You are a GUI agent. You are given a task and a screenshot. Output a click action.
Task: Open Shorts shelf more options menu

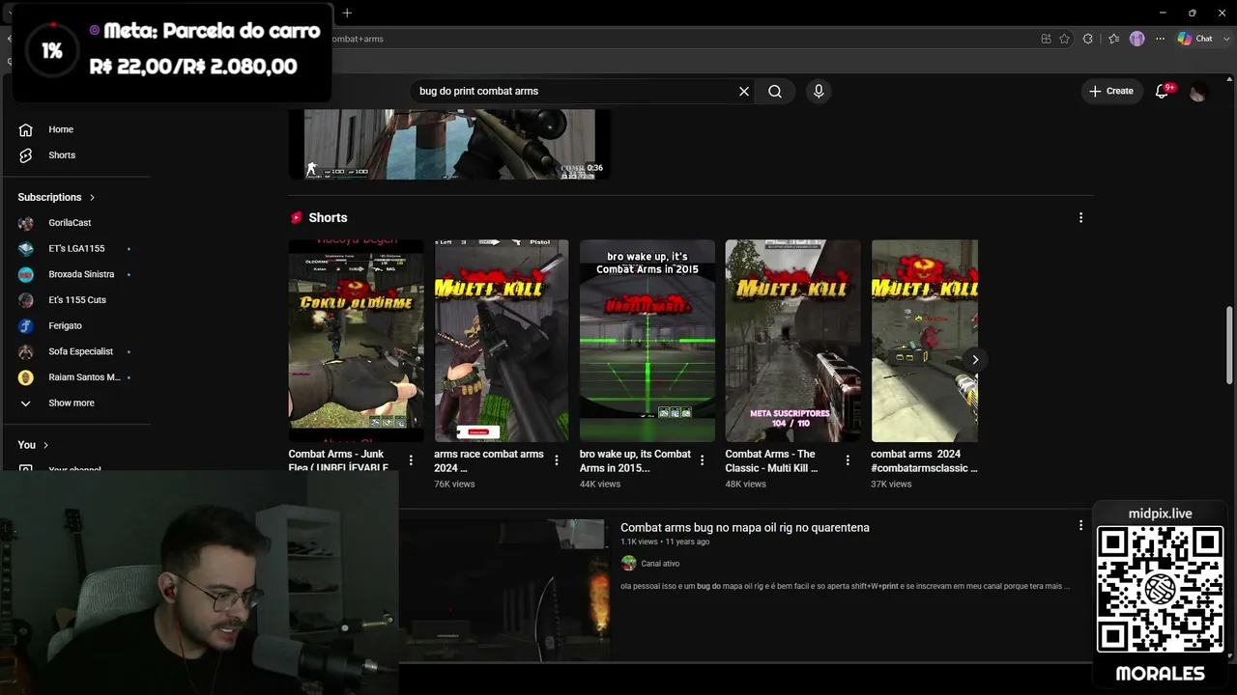click(1080, 218)
